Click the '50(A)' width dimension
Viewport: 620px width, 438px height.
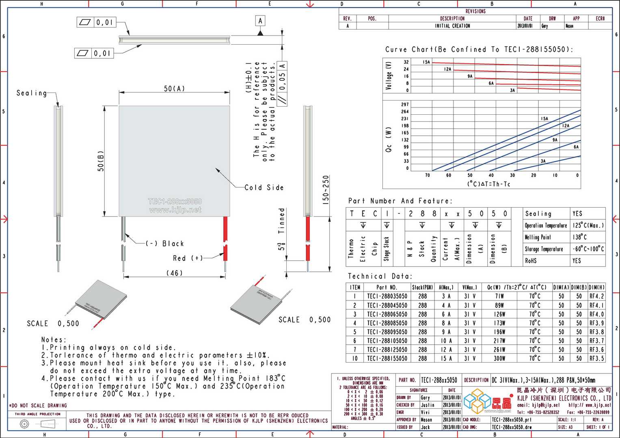click(x=174, y=88)
